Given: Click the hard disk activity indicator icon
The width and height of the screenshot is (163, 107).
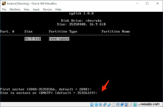Looking at the screenshot, I should pyautogui.click(x=92, y=104).
